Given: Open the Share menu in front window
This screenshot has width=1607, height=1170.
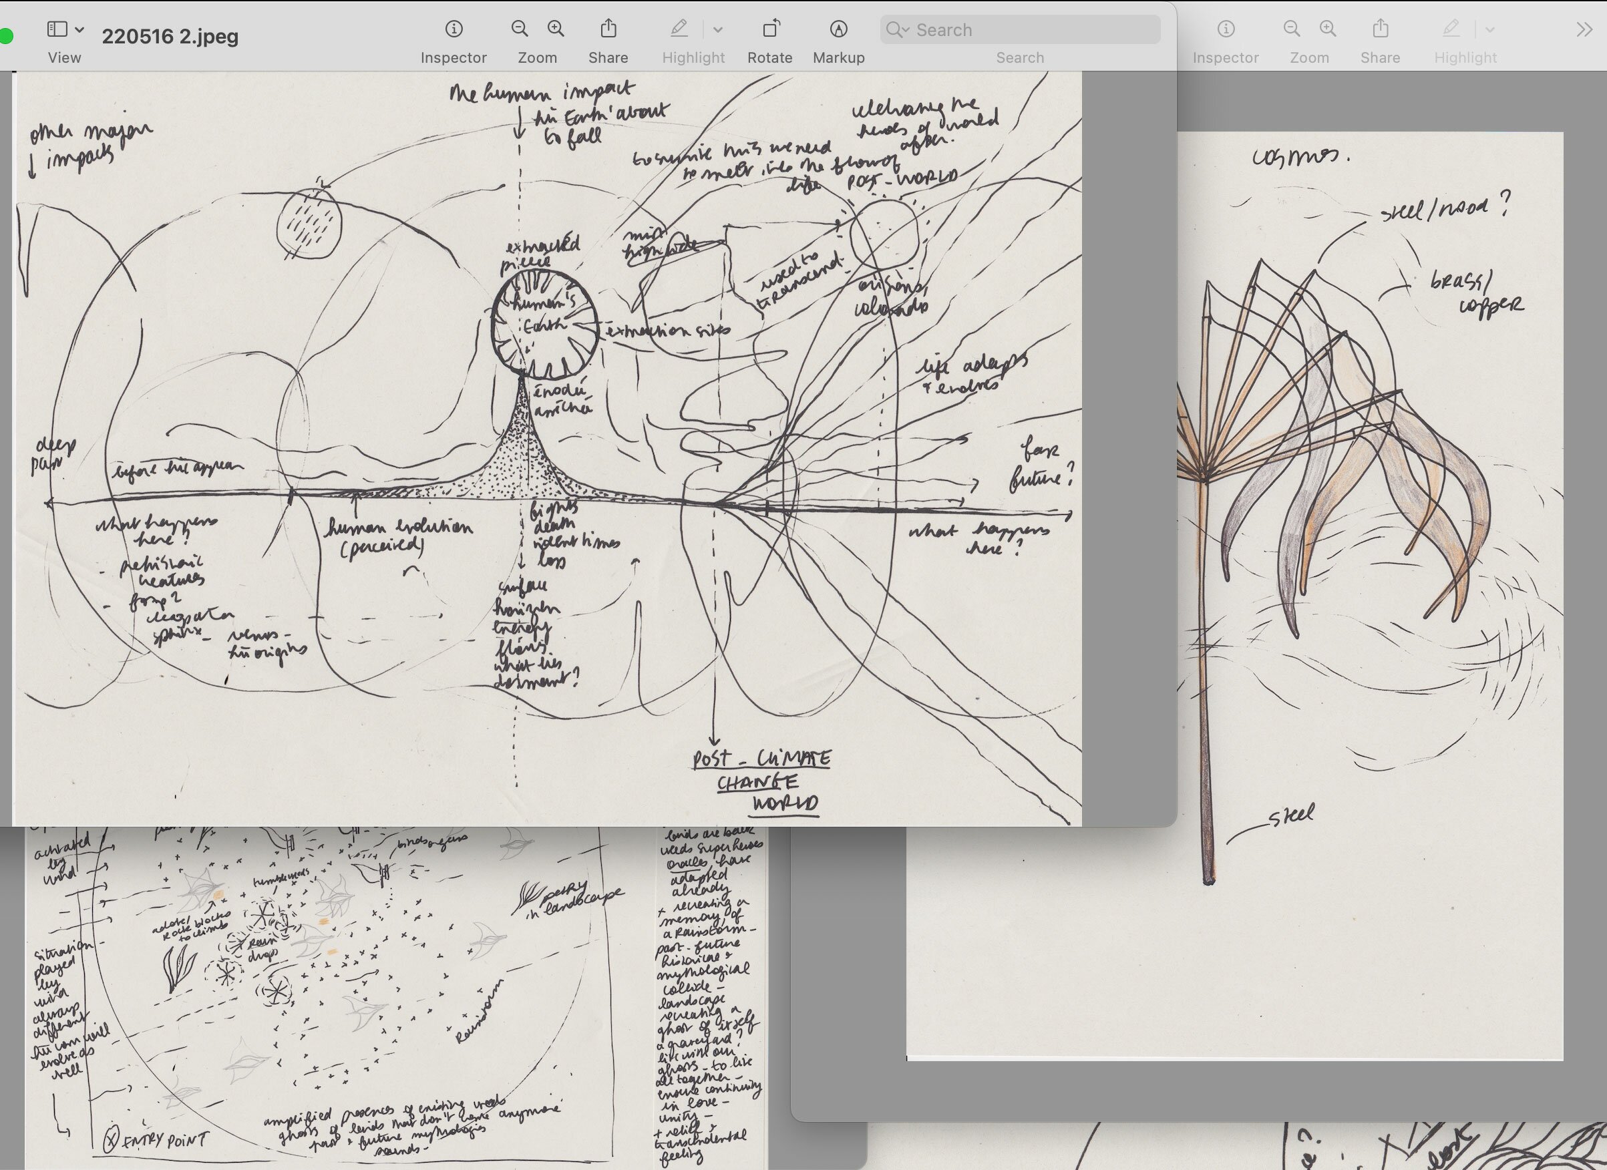Looking at the screenshot, I should pos(608,29).
